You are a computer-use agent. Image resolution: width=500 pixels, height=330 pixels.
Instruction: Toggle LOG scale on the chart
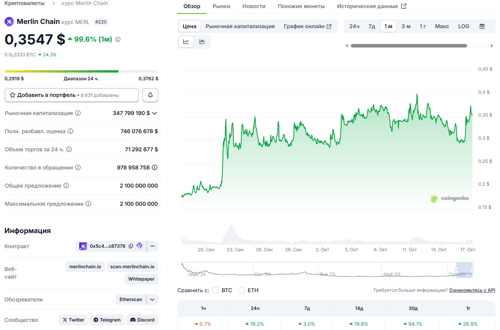[x=464, y=26]
